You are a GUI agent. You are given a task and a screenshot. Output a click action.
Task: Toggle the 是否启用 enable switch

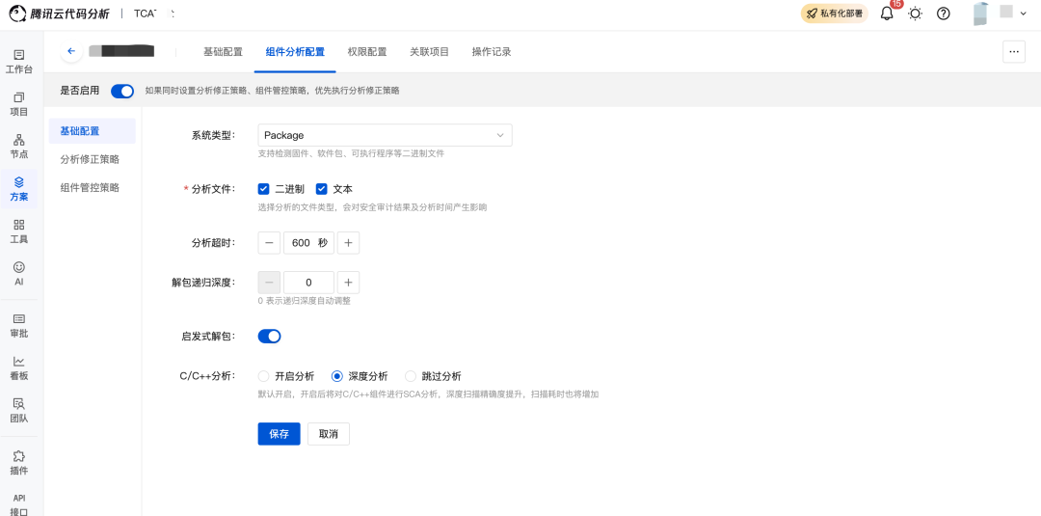[x=122, y=91]
